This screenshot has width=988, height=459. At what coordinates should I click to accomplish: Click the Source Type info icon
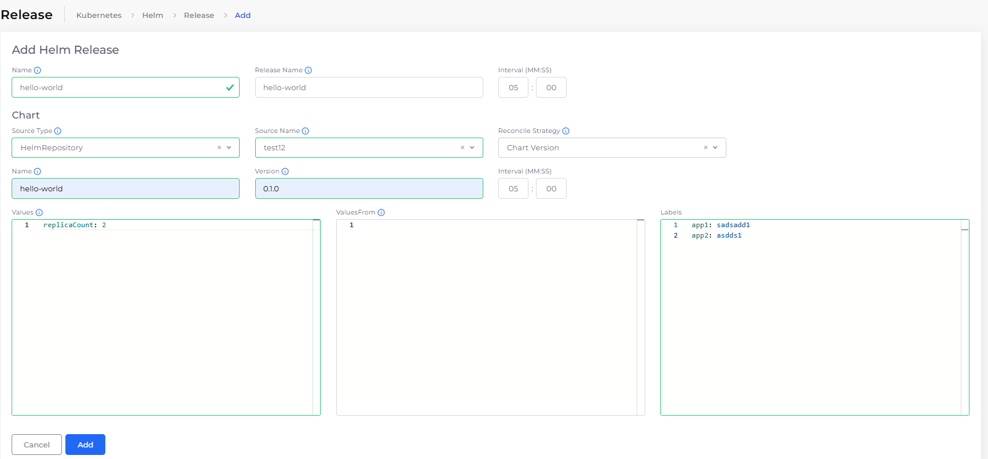[x=58, y=131]
